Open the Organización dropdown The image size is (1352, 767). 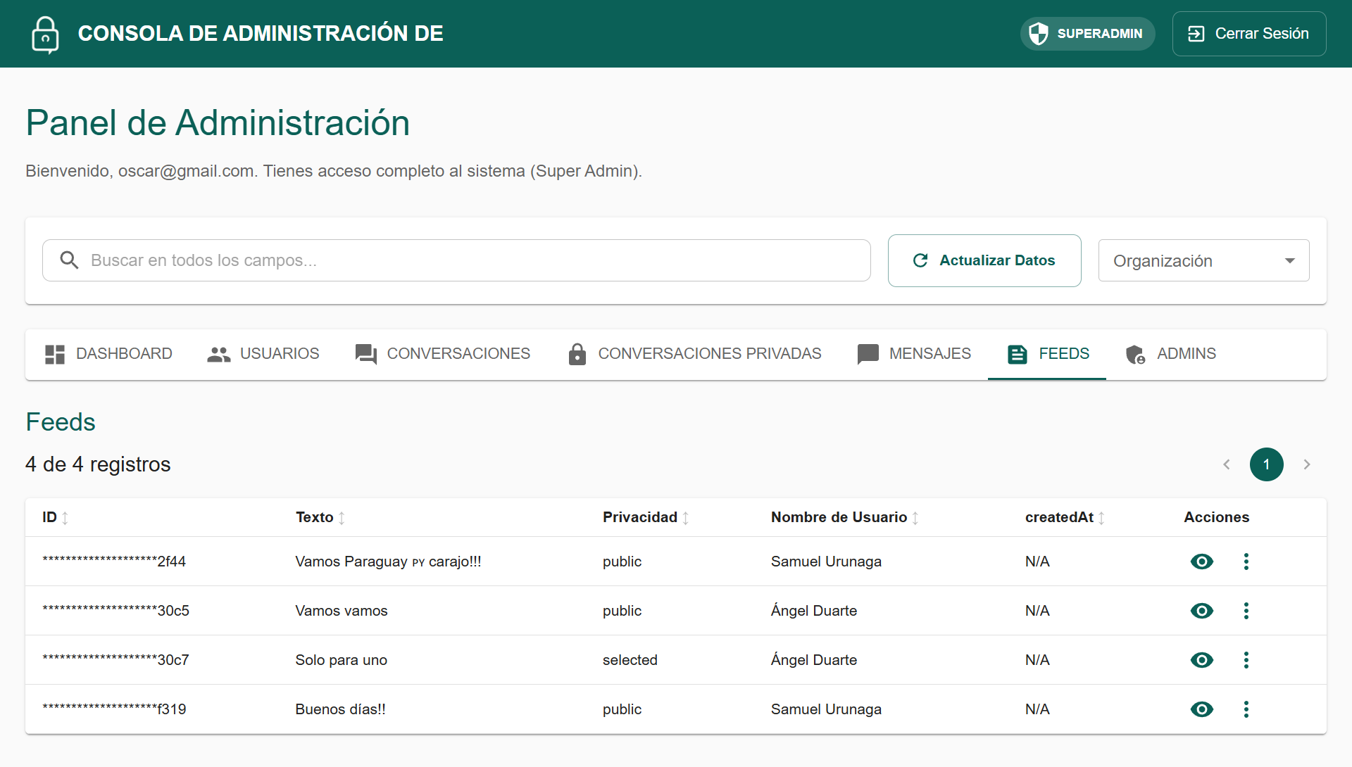point(1204,260)
